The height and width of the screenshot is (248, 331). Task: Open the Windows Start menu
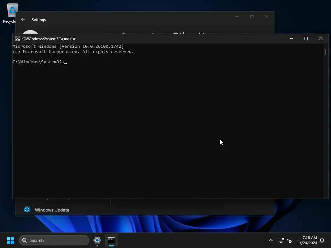(x=10, y=240)
